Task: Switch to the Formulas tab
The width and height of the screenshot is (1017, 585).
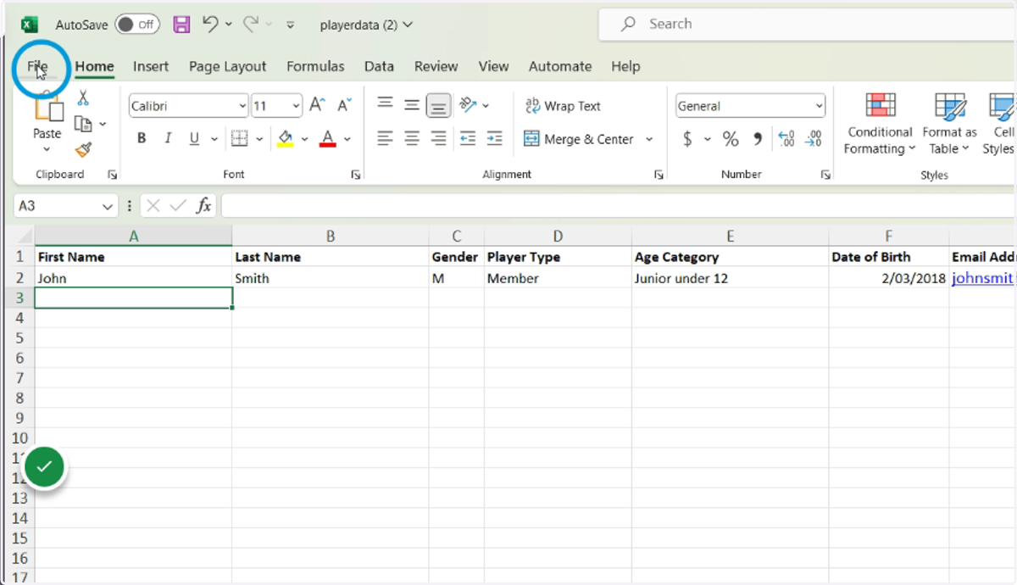Action: 315,66
